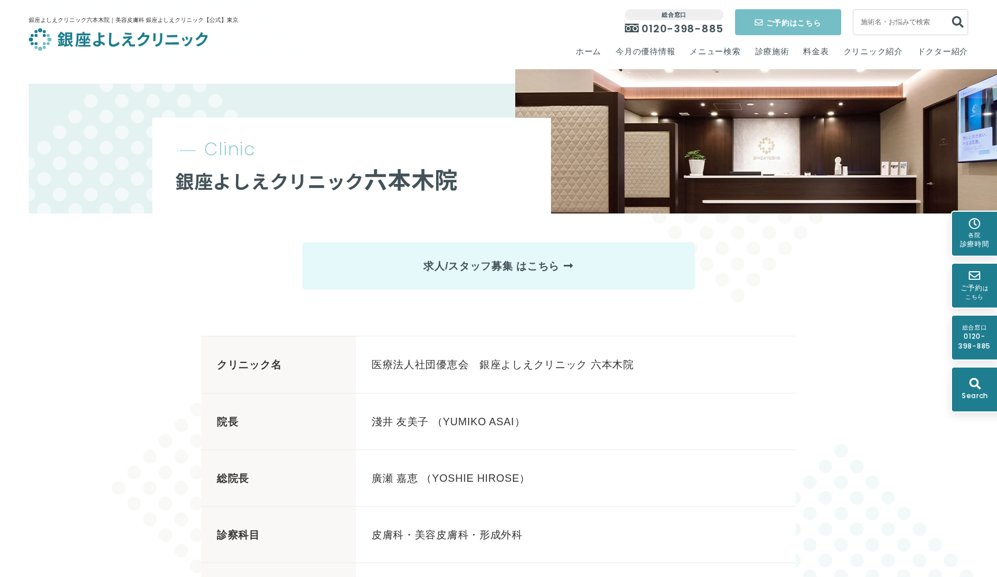Select the ホーム menu item
The width and height of the screenshot is (997, 577).
click(x=587, y=51)
